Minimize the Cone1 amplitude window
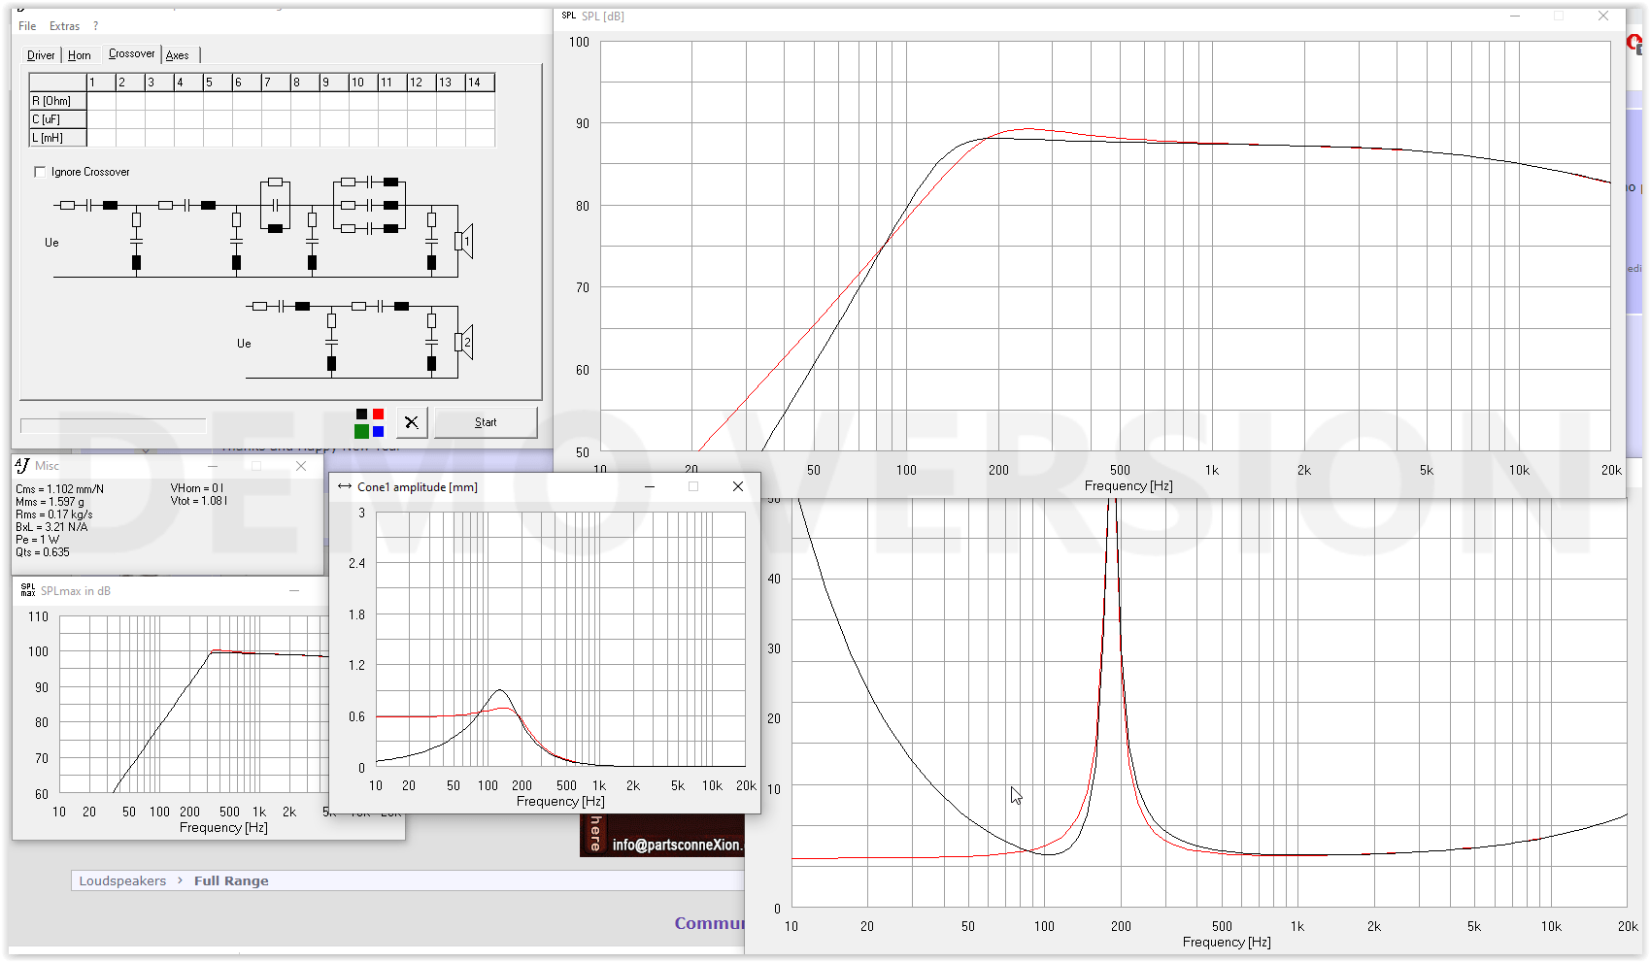 pos(650,486)
